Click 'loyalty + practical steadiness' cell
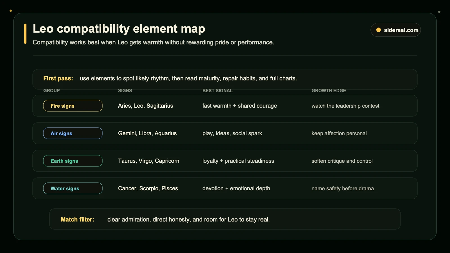The height and width of the screenshot is (253, 450). (x=238, y=161)
